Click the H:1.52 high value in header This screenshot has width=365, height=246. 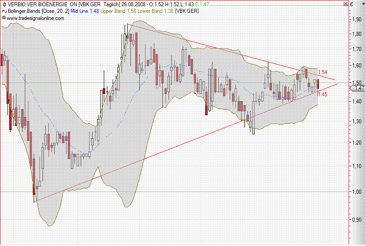tap(172, 4)
